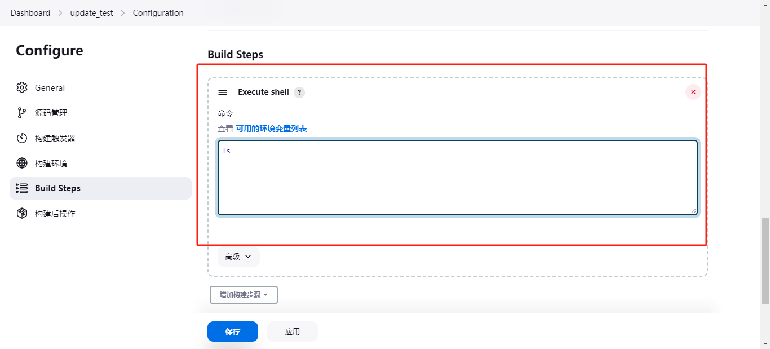Navigate to Dashboard breadcrumb
The width and height of the screenshot is (770, 349).
(x=30, y=13)
